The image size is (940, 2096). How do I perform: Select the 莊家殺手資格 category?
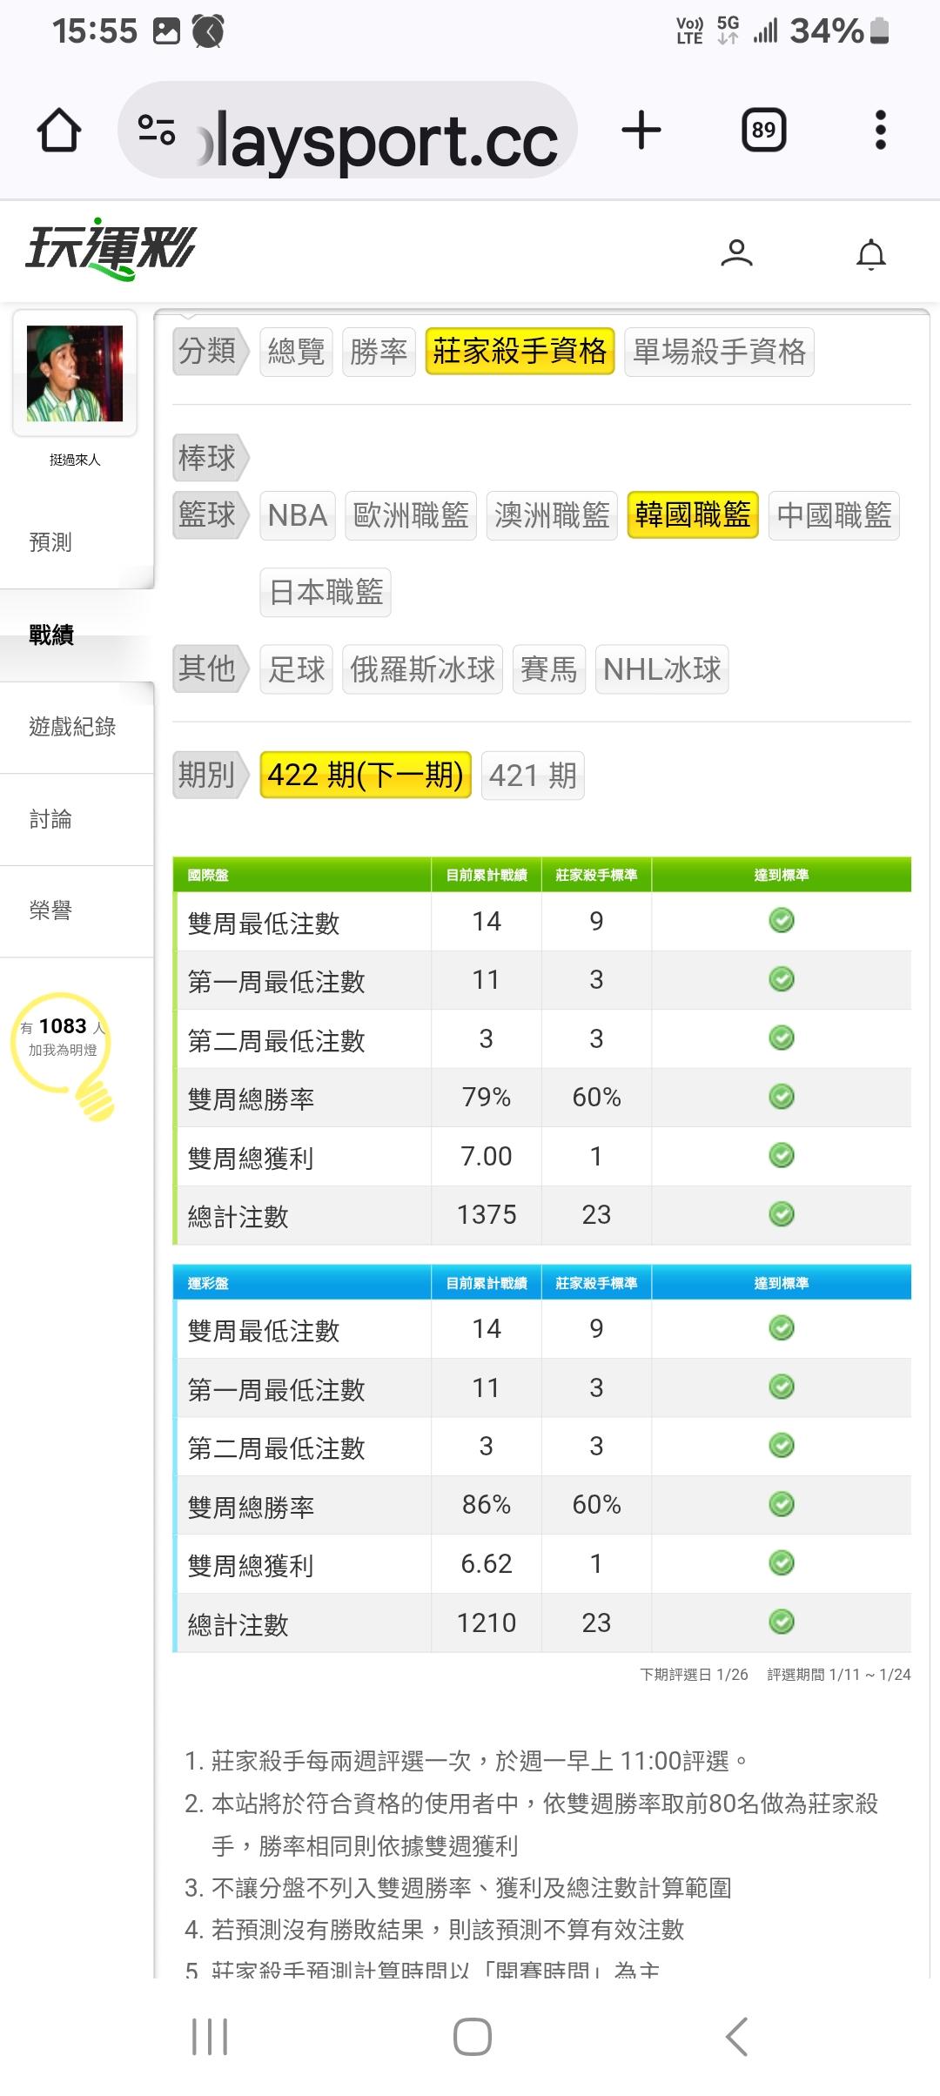tap(520, 352)
